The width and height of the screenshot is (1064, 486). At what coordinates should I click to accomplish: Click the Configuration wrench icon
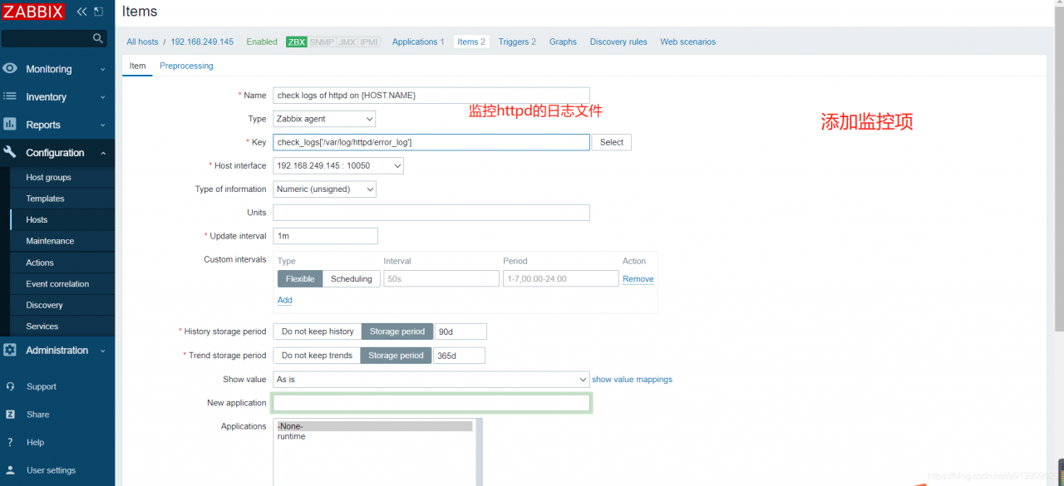tap(10, 152)
